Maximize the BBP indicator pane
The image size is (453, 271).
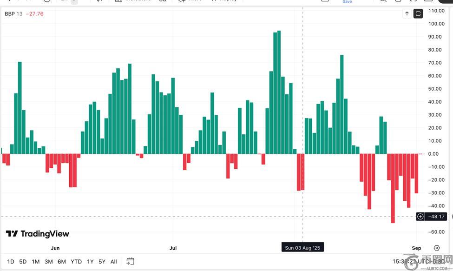418,14
